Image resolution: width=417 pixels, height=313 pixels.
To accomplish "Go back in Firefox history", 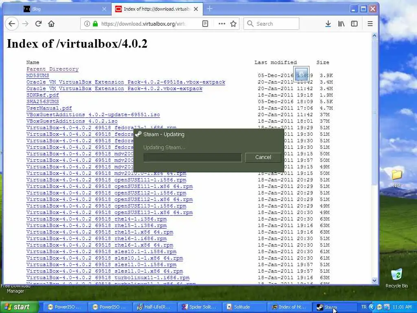I will coord(12,24).
